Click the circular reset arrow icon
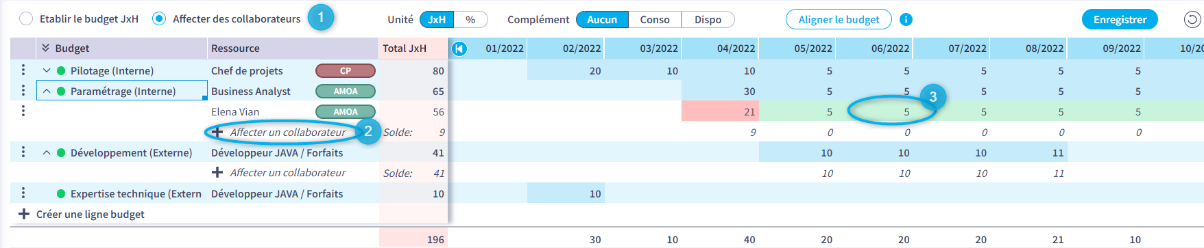This screenshot has height=248, width=1204. point(1192,19)
